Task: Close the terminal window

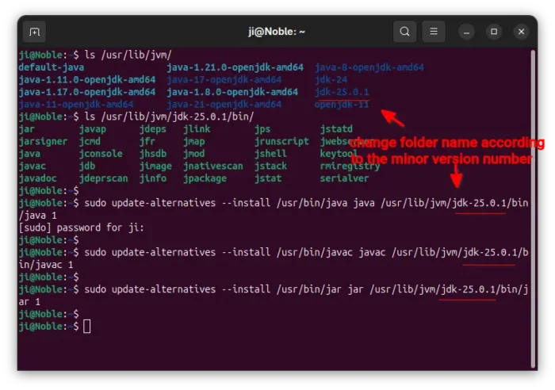Action: click(x=521, y=32)
